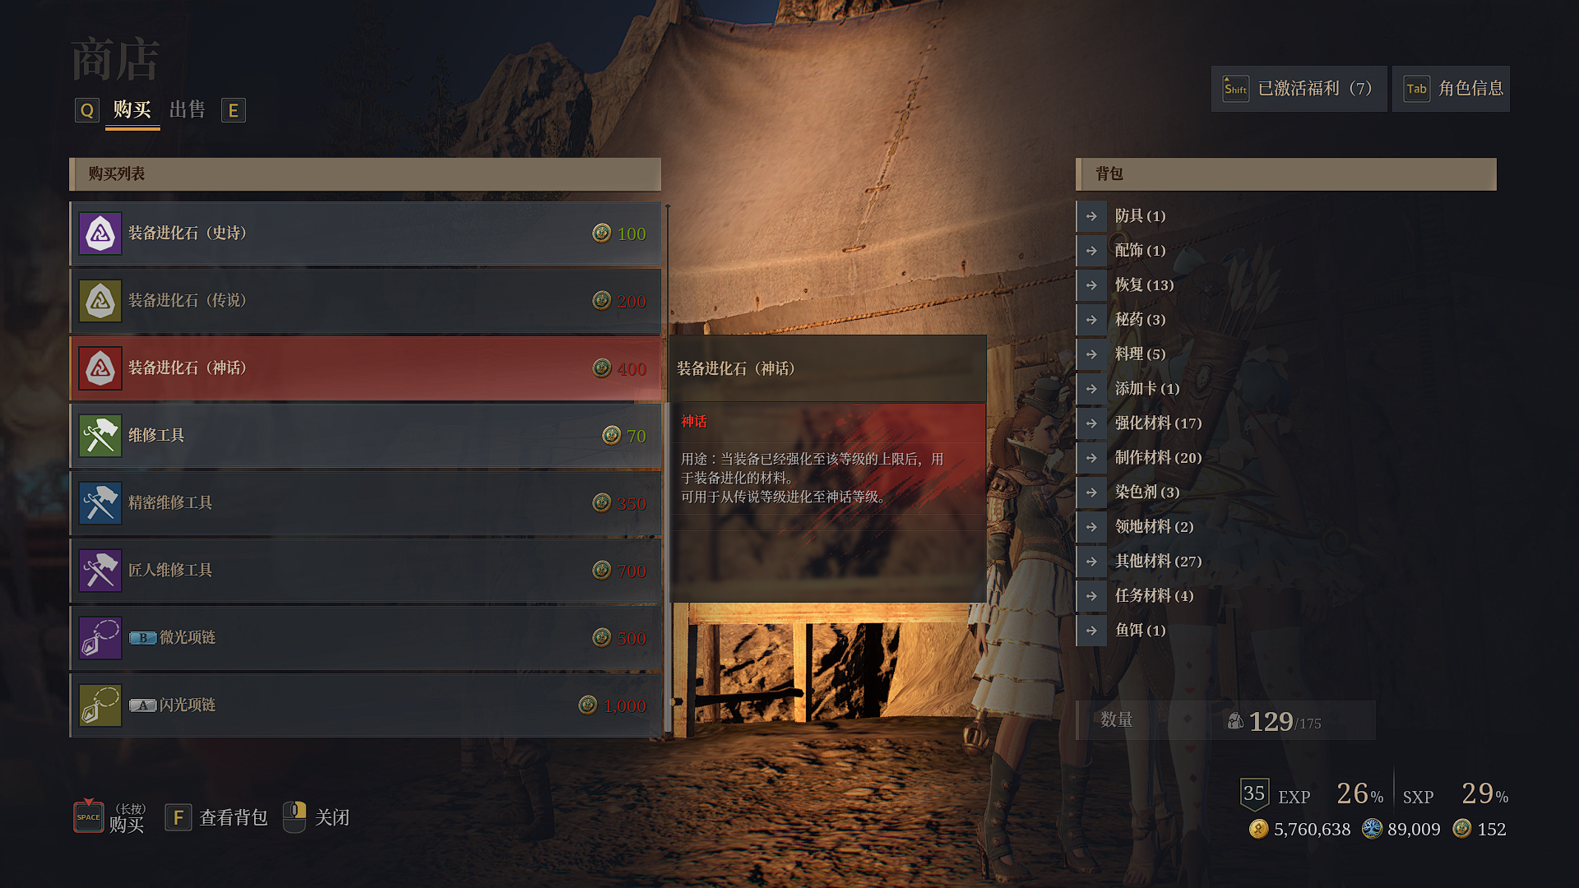The image size is (1579, 888).
Task: Click the 关闭 mouse button prompt
Action: tap(317, 817)
